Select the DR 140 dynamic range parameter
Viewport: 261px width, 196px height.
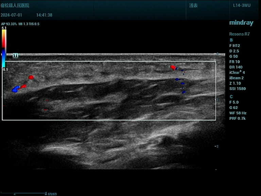pos(236,67)
